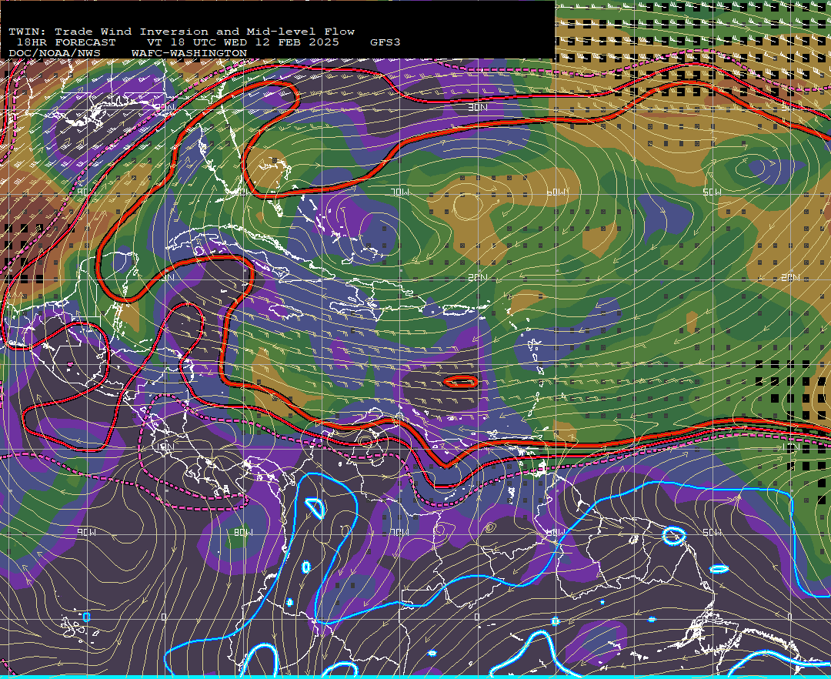The image size is (831, 679).
Task: Click the '80W' longitude label south of Panama
Action: pos(242,532)
